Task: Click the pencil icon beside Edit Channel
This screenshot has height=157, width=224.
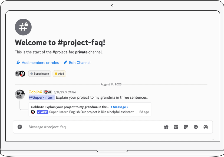Action: click(65, 62)
